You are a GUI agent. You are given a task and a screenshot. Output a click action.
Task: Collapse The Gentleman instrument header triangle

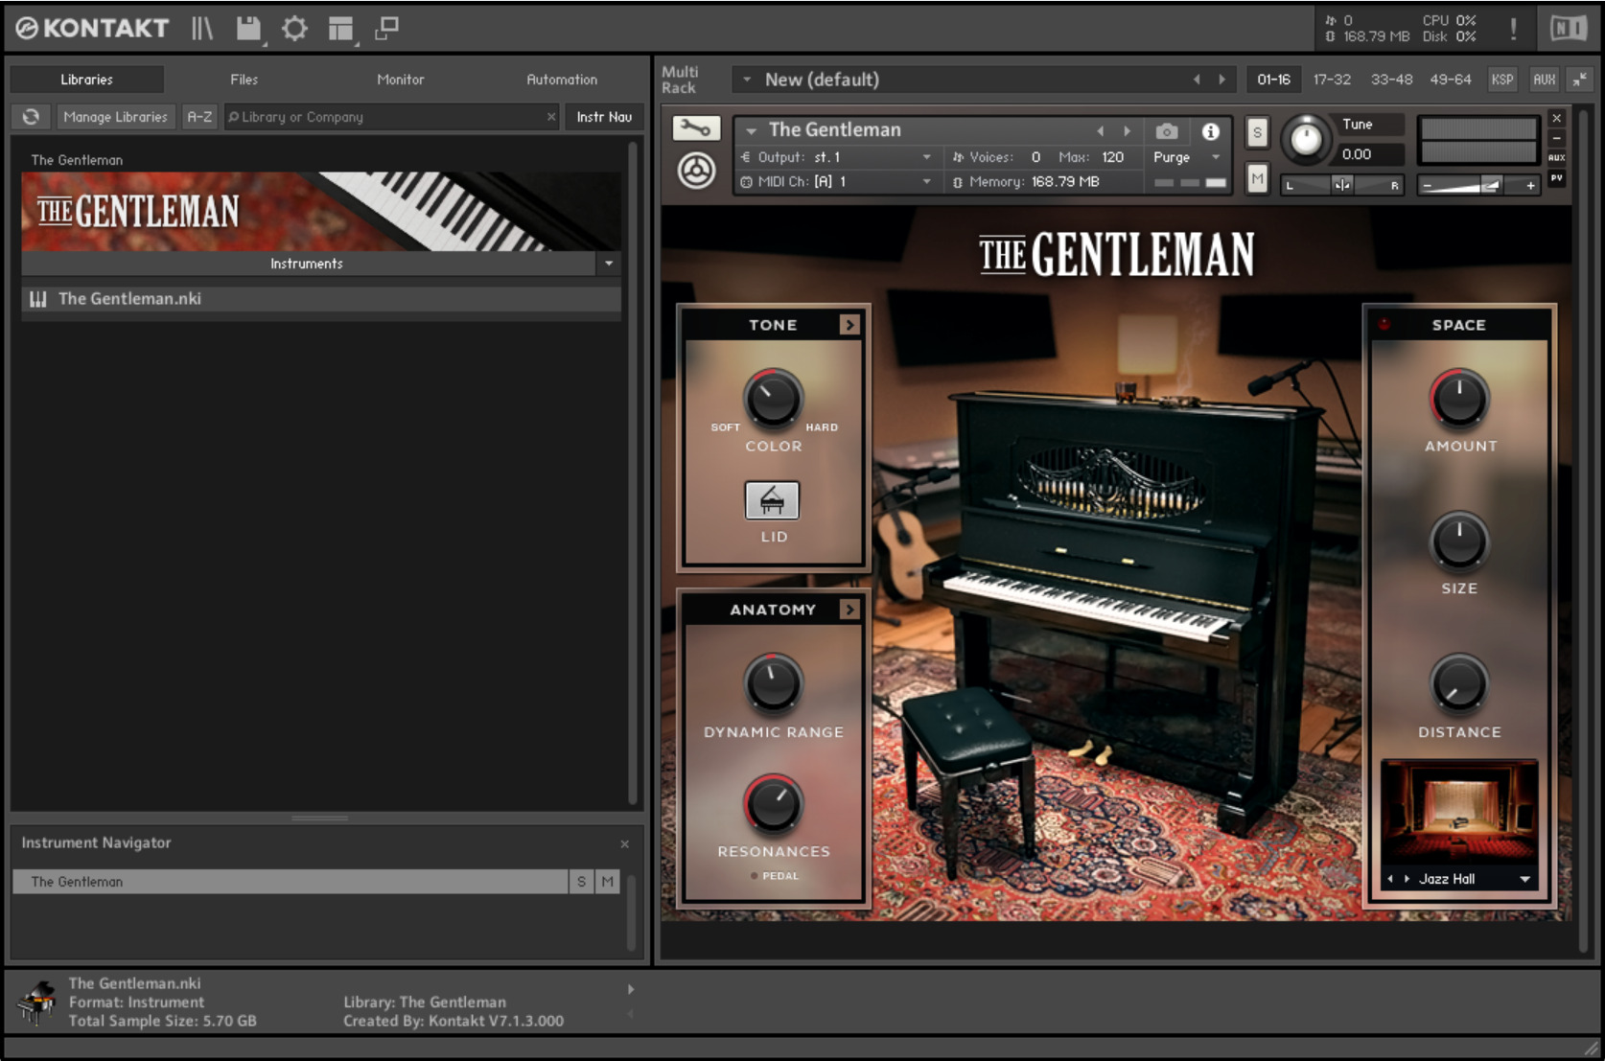coord(752,130)
